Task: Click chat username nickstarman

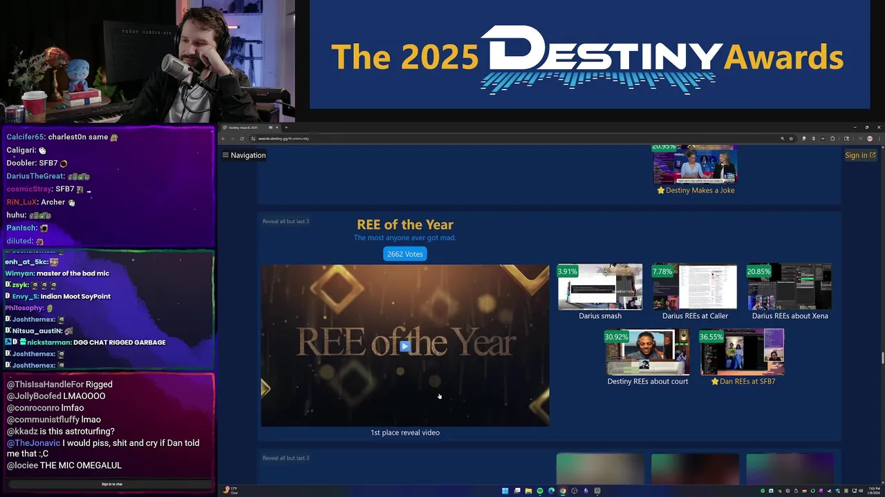Action: [48, 342]
